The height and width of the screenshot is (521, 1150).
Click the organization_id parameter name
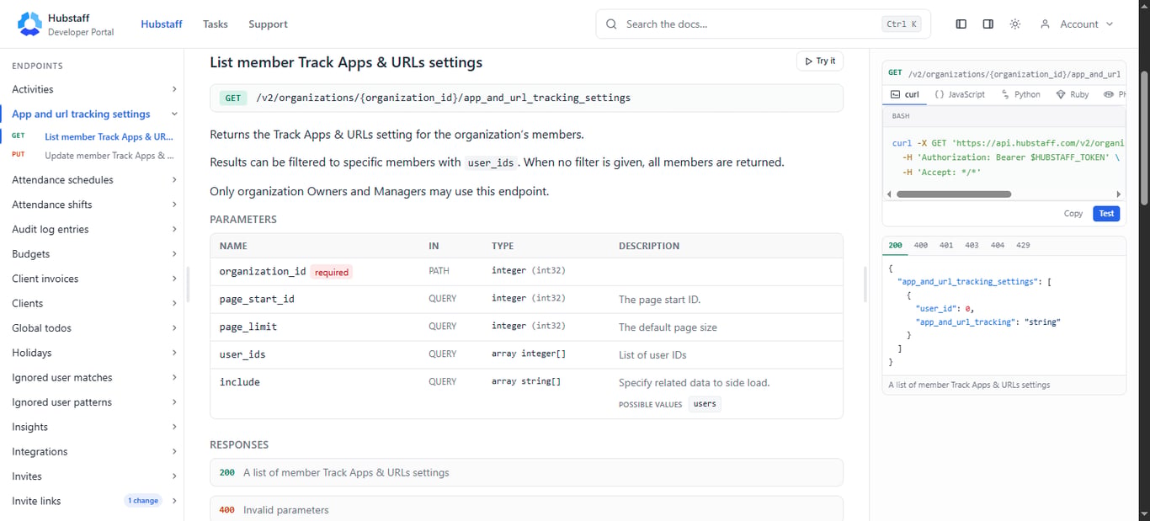263,272
